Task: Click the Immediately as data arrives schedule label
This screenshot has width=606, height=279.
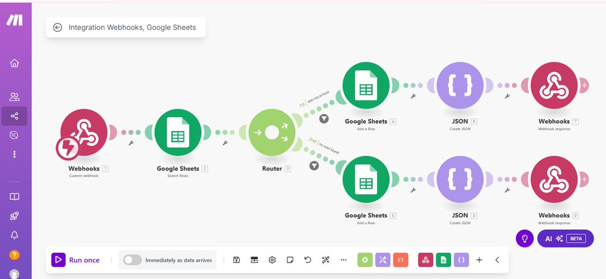Action: point(178,260)
